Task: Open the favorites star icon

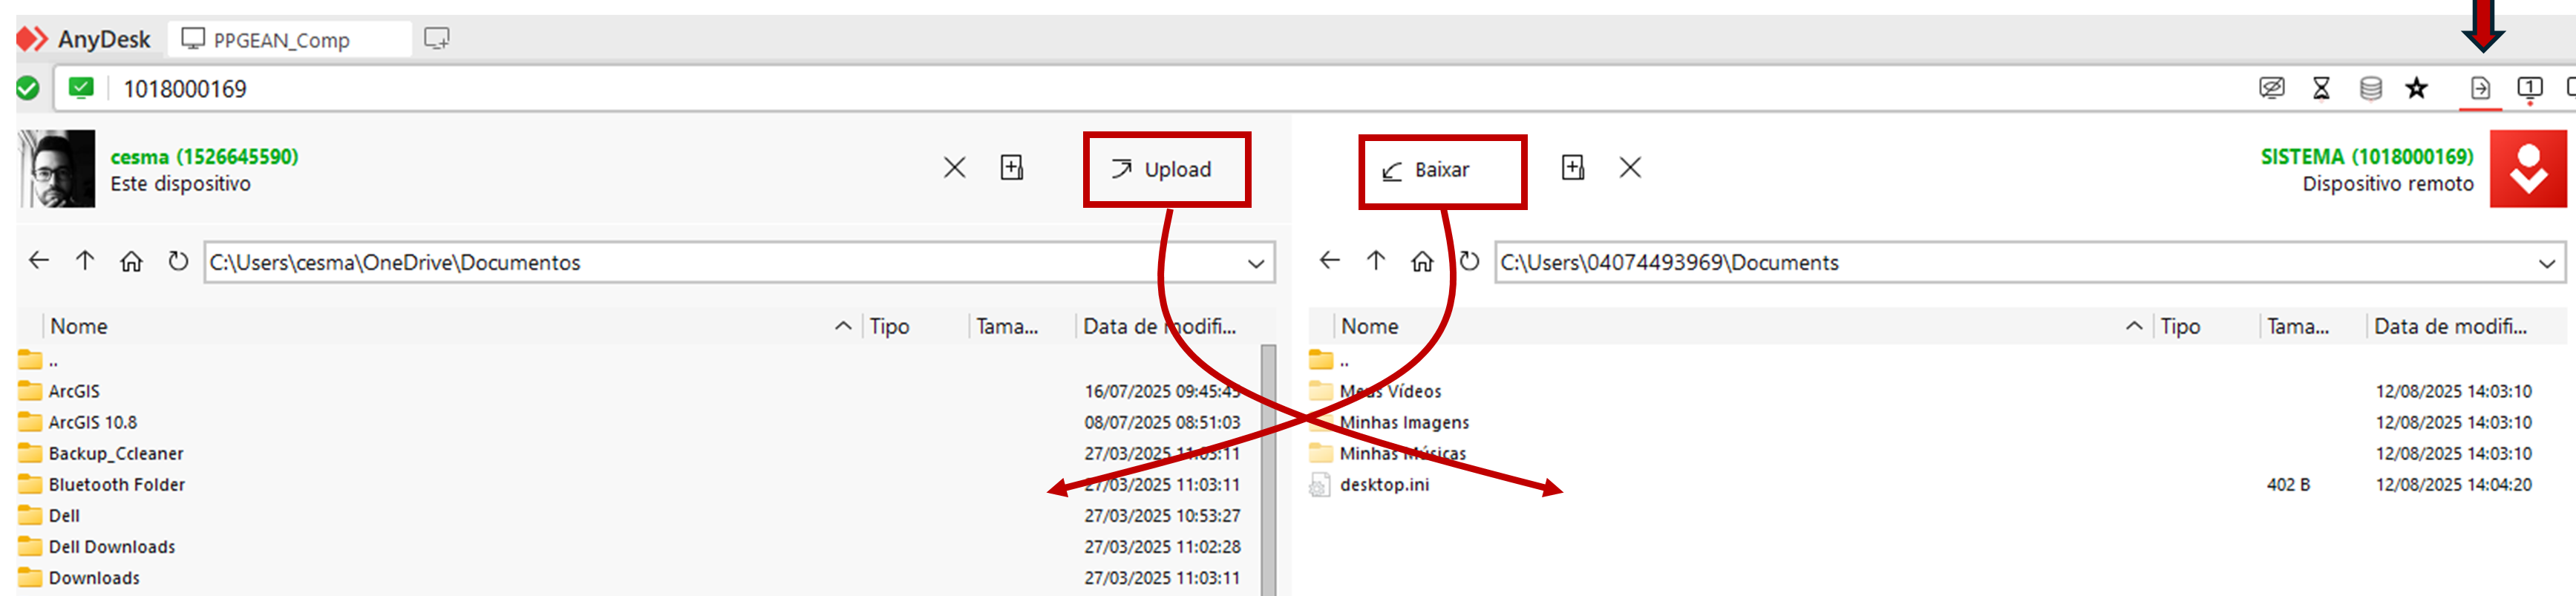Action: pos(2416,88)
